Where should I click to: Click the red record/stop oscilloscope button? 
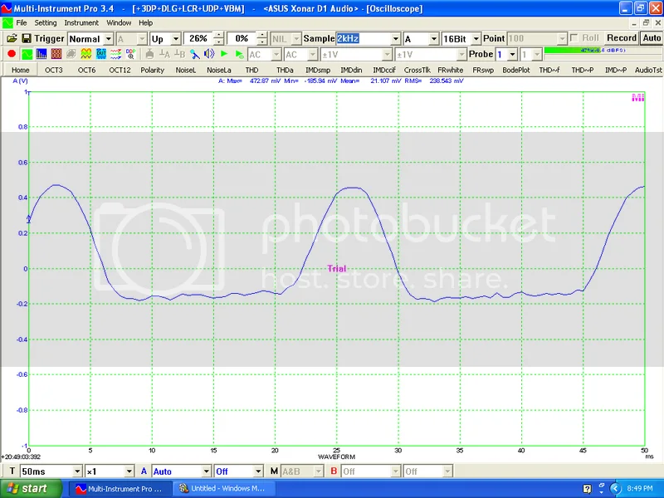click(12, 54)
